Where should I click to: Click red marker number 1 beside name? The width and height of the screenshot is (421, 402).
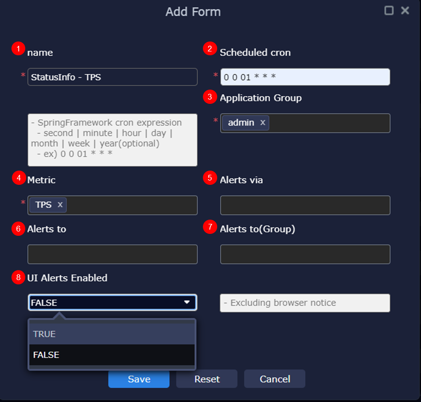point(18,49)
